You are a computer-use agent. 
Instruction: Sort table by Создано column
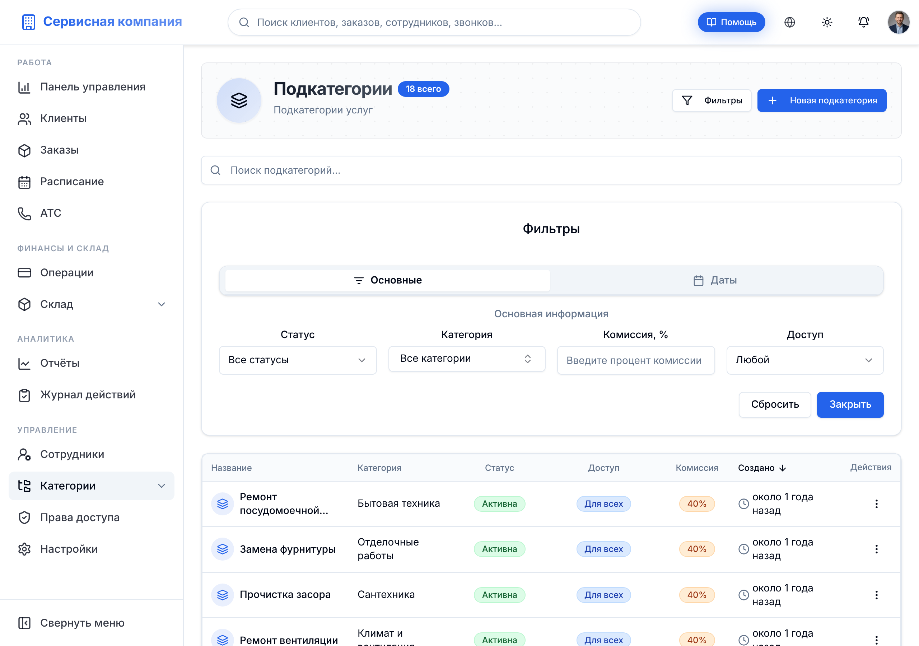[x=762, y=468]
